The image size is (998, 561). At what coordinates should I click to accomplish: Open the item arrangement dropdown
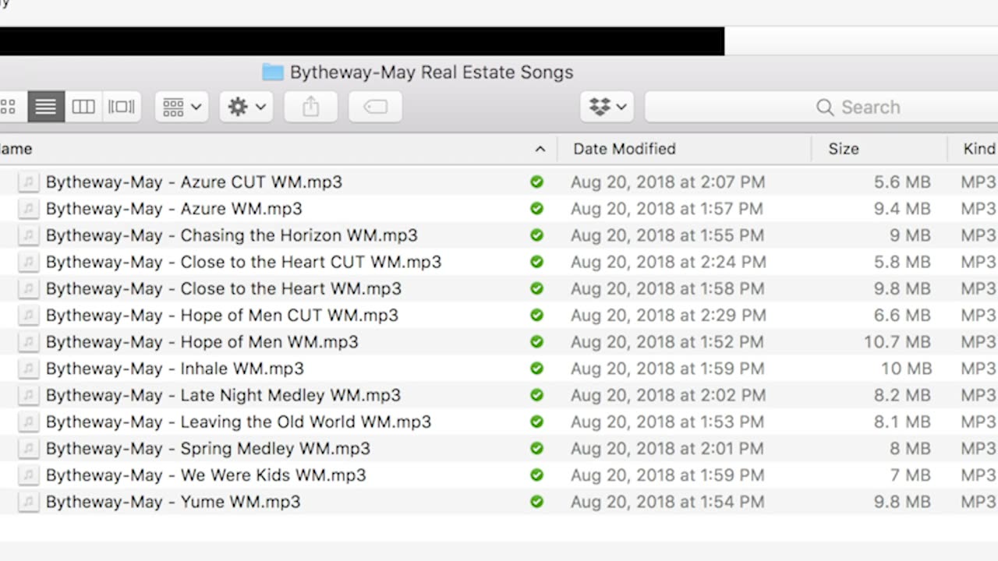click(182, 107)
